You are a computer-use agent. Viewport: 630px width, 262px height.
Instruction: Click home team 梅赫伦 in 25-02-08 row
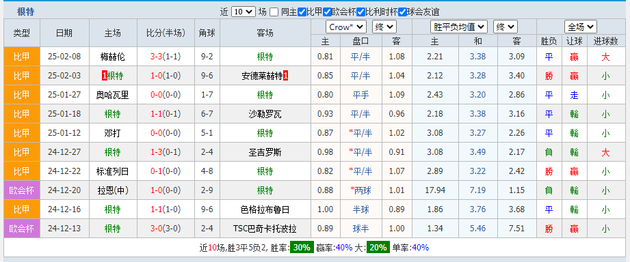pyautogui.click(x=112, y=57)
